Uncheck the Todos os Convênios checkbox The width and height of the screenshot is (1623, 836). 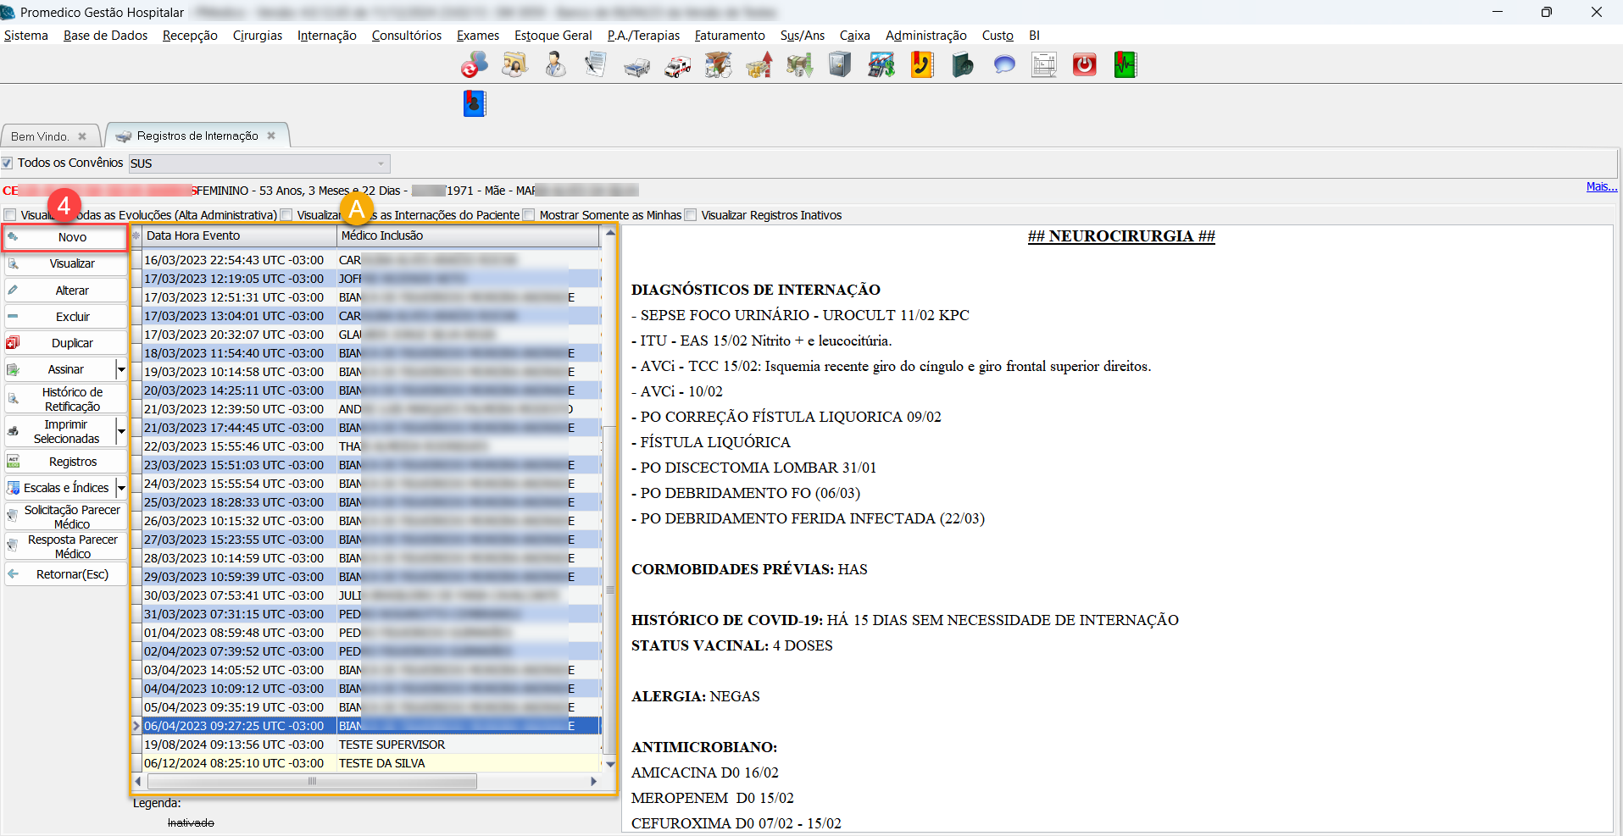8,163
